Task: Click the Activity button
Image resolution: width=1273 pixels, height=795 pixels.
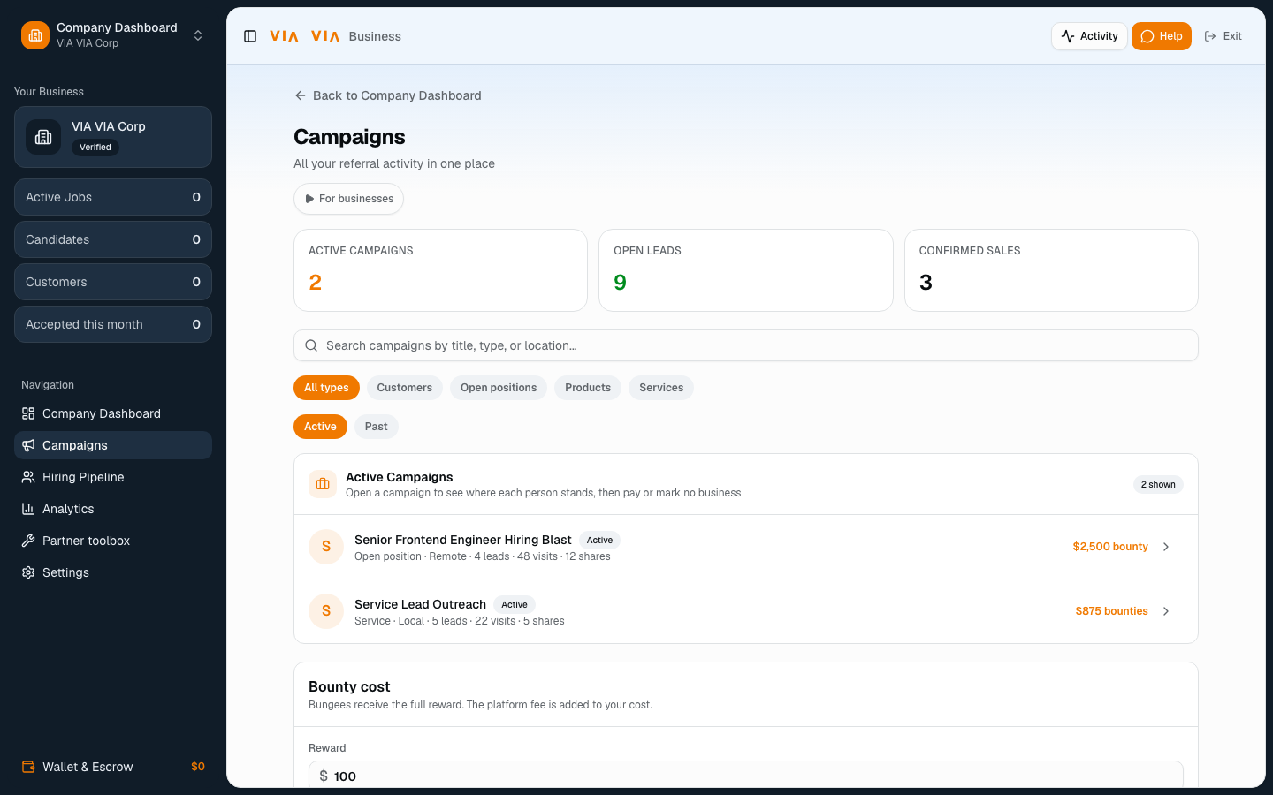Action: coord(1089,36)
